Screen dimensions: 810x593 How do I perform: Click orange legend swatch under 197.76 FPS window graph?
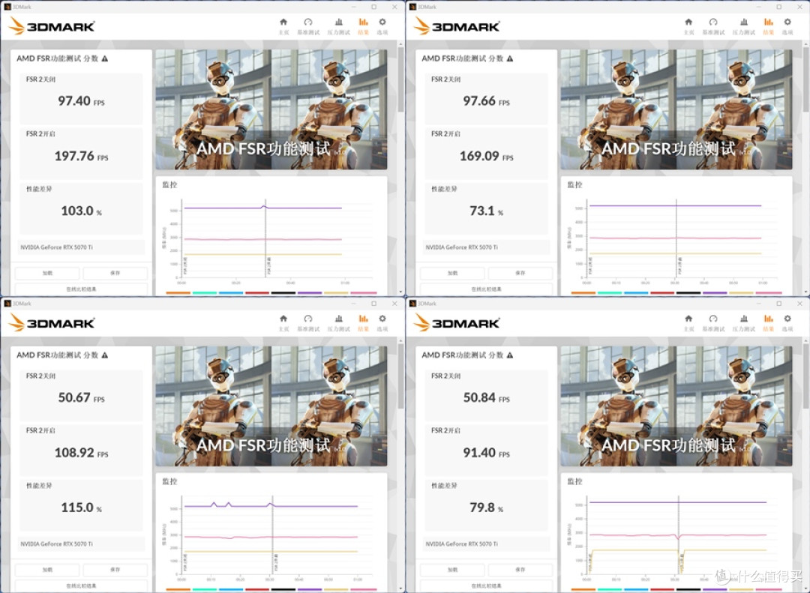pos(178,293)
